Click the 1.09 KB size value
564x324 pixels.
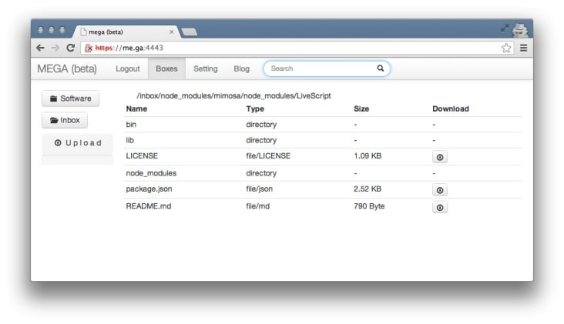pyautogui.click(x=368, y=156)
